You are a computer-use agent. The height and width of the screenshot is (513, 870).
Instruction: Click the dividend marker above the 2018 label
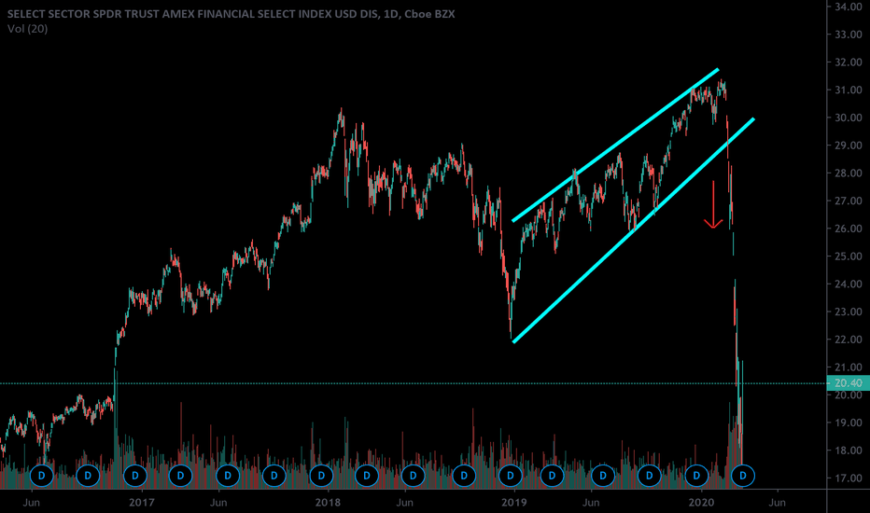(x=321, y=476)
